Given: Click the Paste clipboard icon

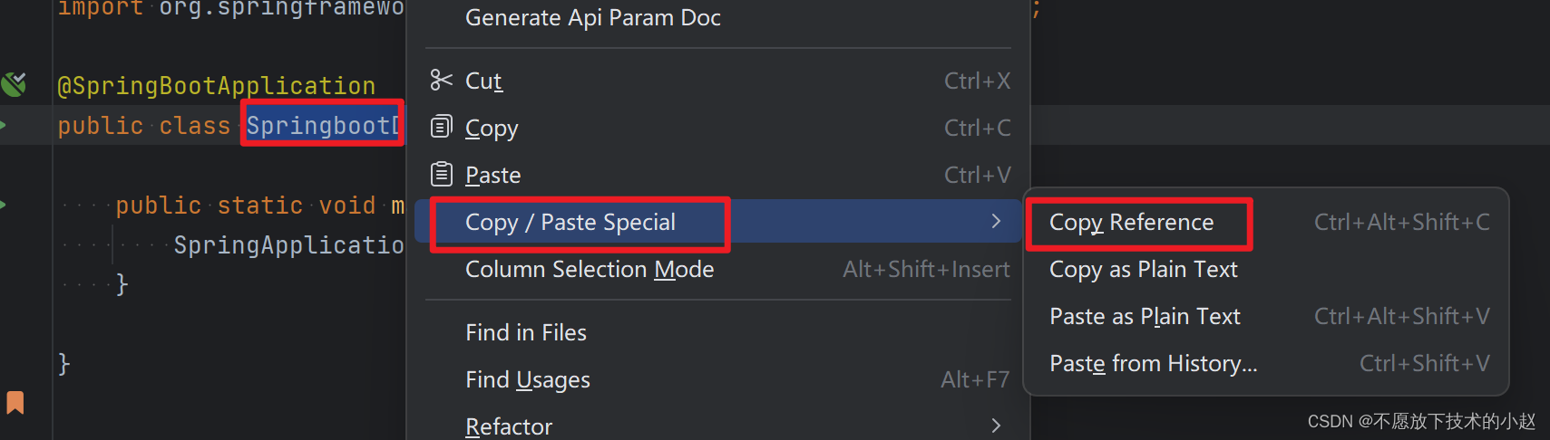Looking at the screenshot, I should (x=441, y=174).
